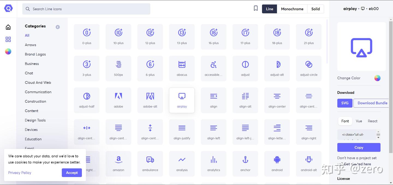Select the android-alt icon
The width and height of the screenshot is (393, 185).
pos(309,164)
